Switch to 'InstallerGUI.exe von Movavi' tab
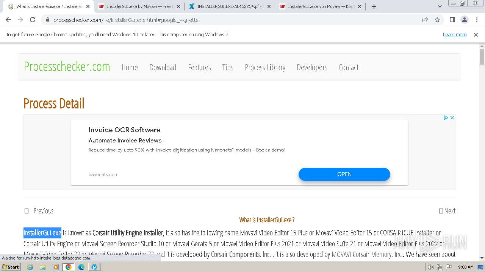The height and width of the screenshot is (272, 485). [x=320, y=6]
